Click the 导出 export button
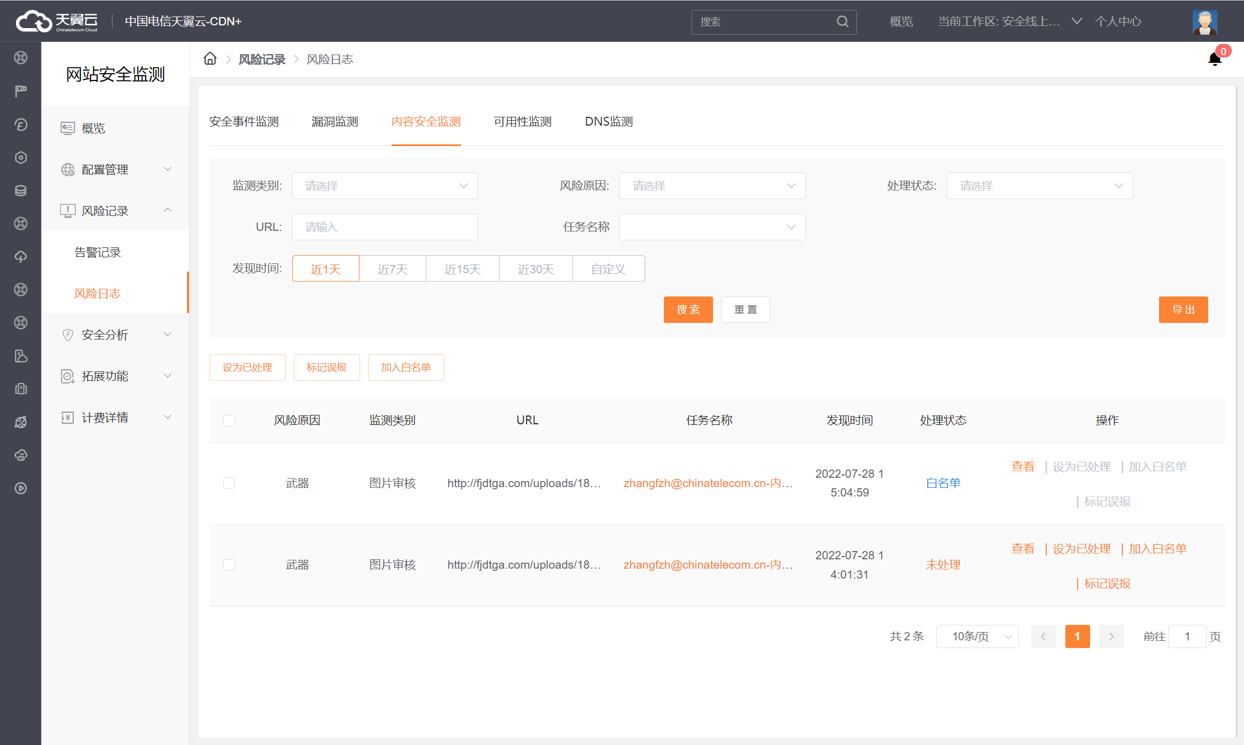 tap(1183, 310)
